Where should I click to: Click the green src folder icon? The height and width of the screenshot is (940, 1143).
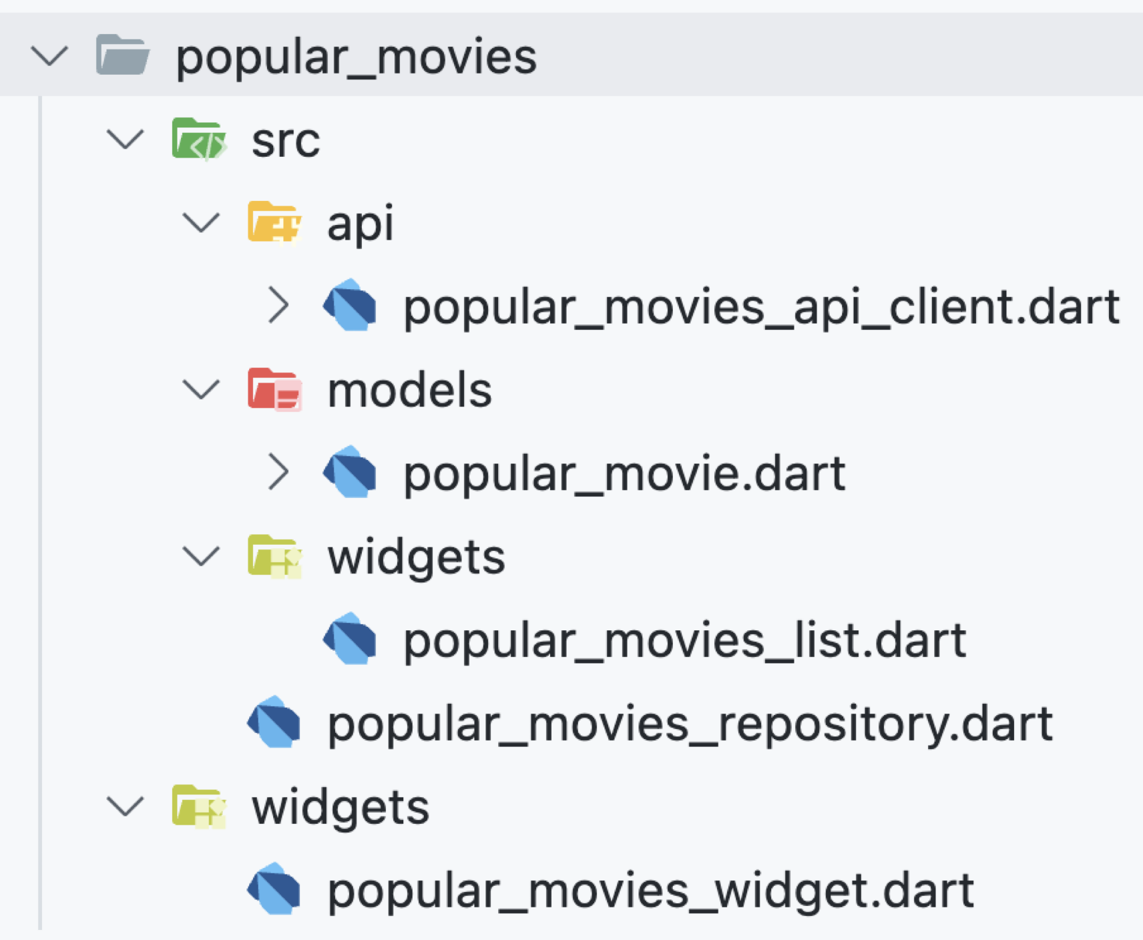point(198,139)
